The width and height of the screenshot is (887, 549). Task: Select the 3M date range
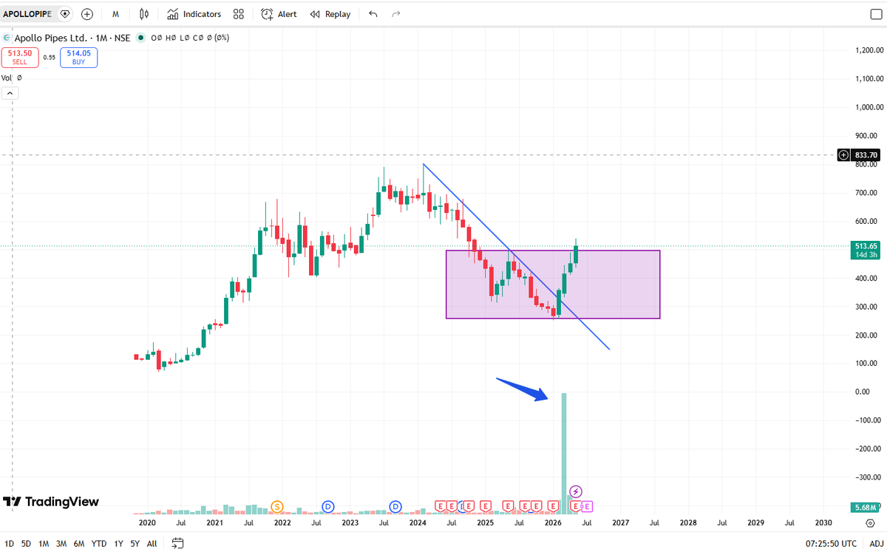coord(61,543)
